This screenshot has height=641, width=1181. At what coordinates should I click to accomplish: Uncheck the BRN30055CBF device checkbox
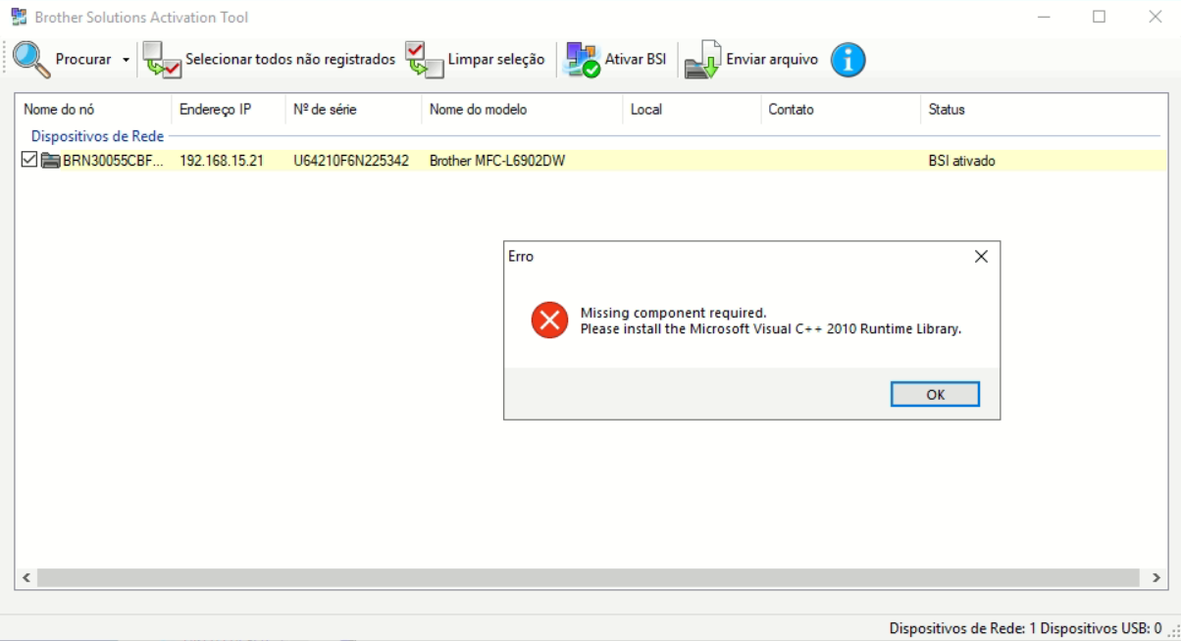pyautogui.click(x=28, y=160)
